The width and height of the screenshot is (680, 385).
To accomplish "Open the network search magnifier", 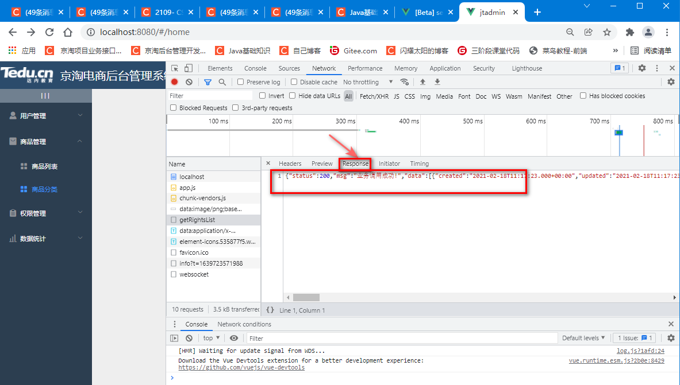I will [222, 82].
